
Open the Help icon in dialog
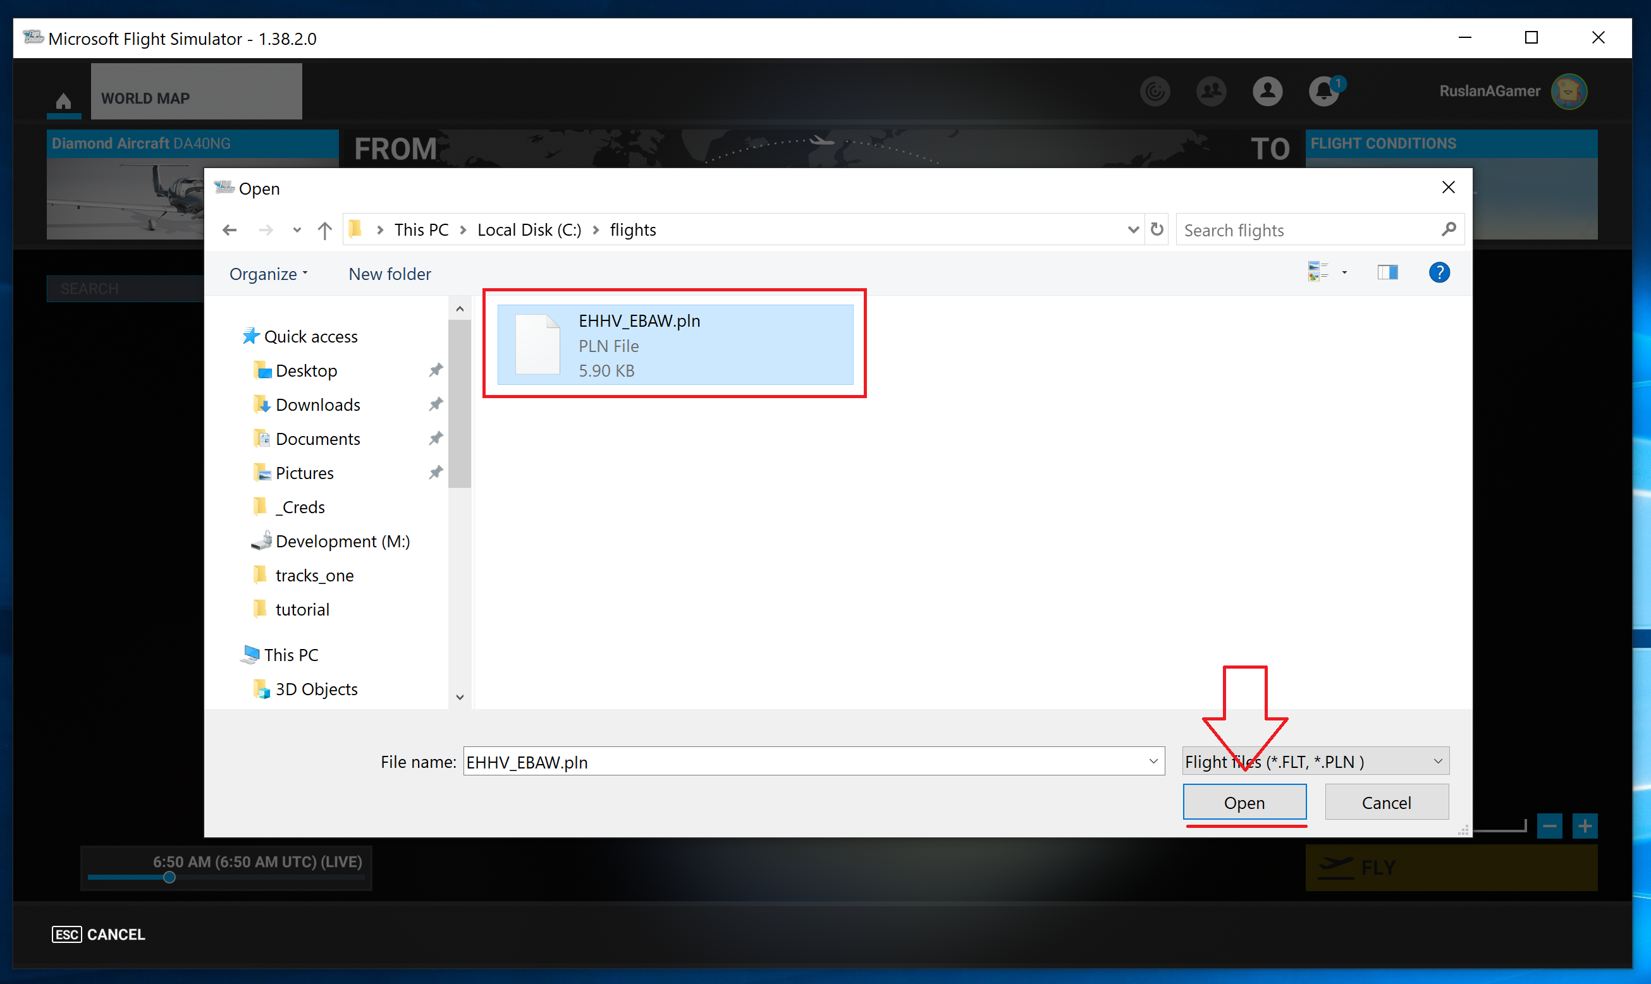1439,272
